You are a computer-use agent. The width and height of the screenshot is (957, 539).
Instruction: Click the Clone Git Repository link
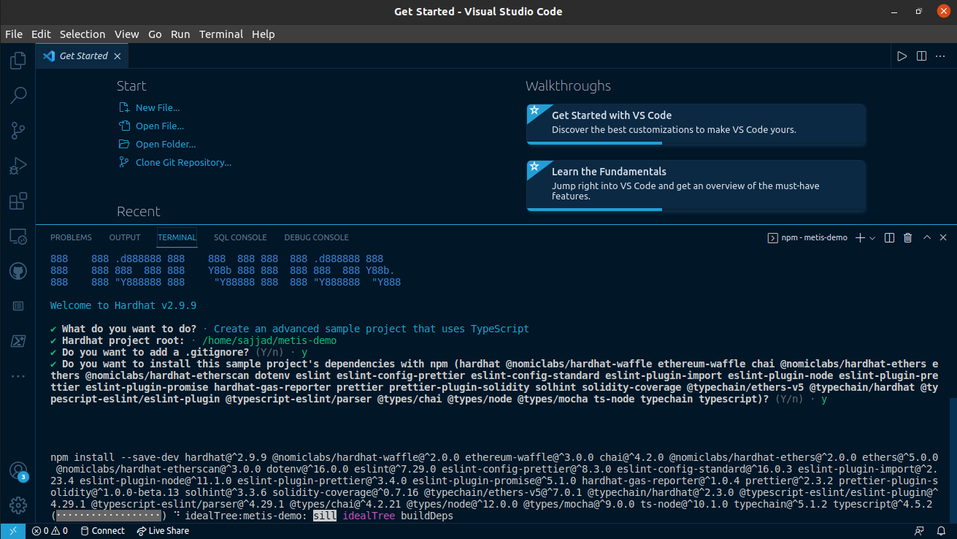click(x=182, y=163)
